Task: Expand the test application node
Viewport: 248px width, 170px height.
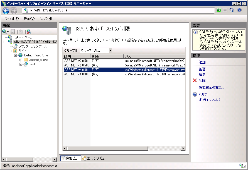Action: pyautogui.click(x=21, y=64)
